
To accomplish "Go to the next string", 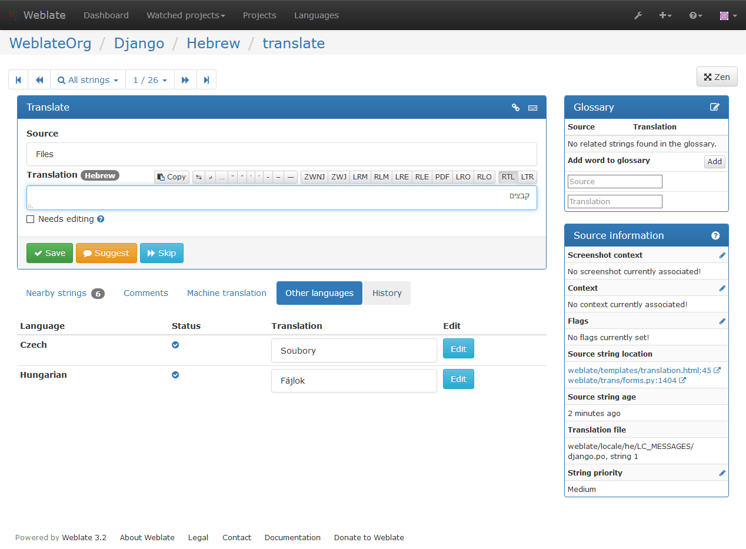I will tap(185, 79).
